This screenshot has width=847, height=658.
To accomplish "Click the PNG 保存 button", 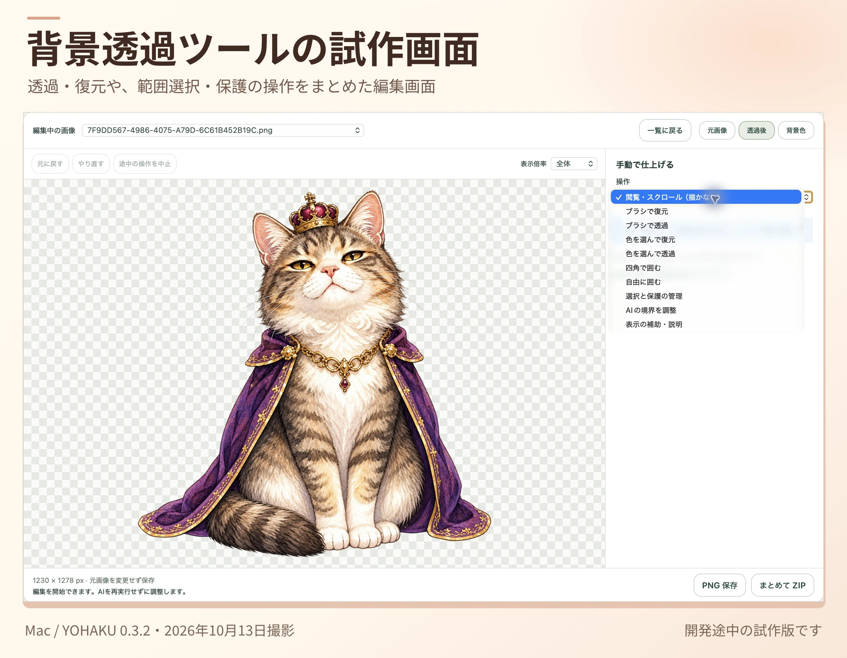I will 719,585.
